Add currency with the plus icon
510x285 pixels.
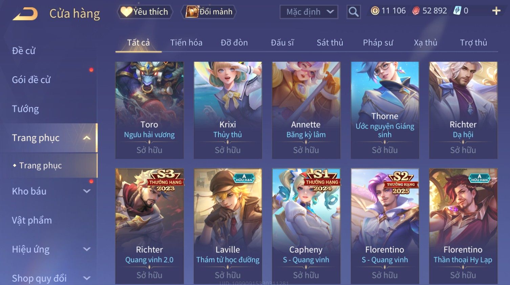pyautogui.click(x=496, y=11)
